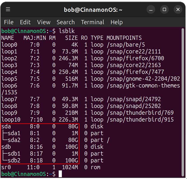Click the /snap/bare/5 mountpoint
Image resolution: width=187 pixels, height=179 pixels.
126,45
